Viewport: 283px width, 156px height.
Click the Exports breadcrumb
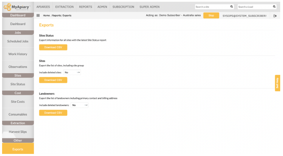tap(67, 15)
